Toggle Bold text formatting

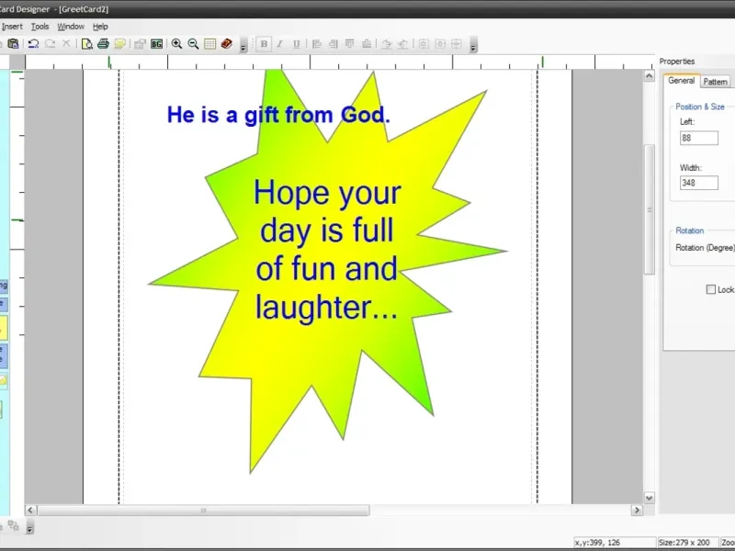(265, 43)
